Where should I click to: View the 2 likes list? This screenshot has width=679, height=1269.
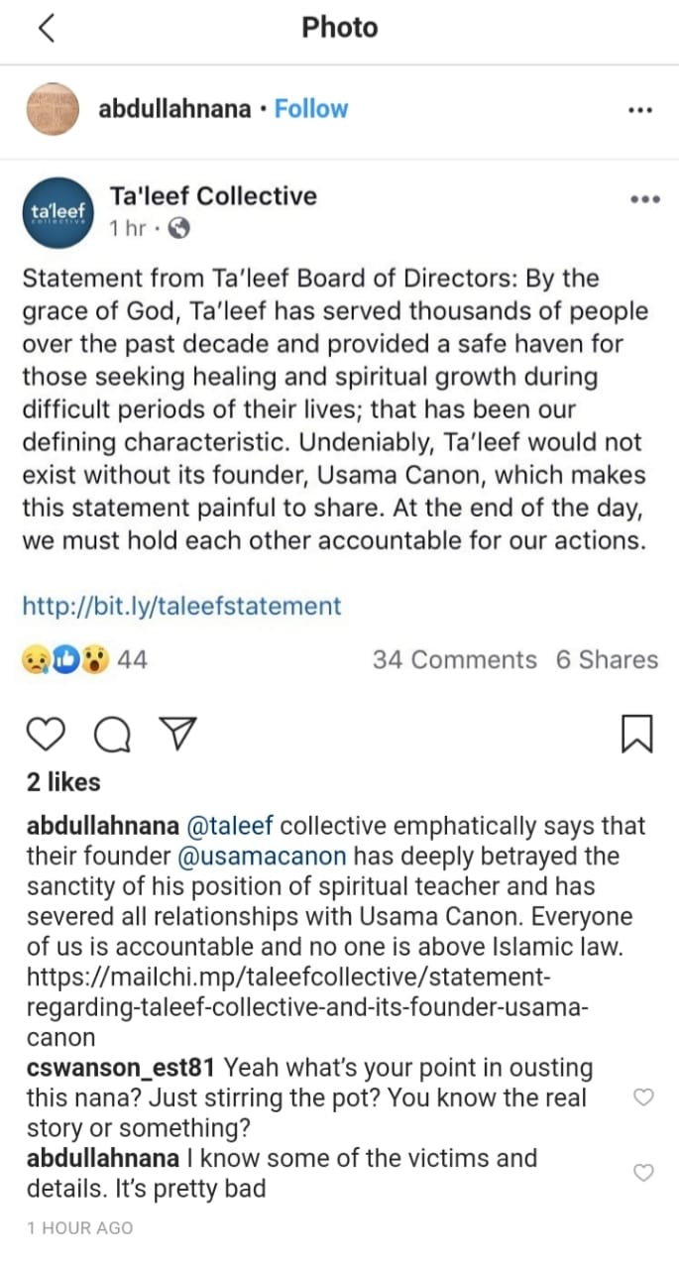point(63,782)
